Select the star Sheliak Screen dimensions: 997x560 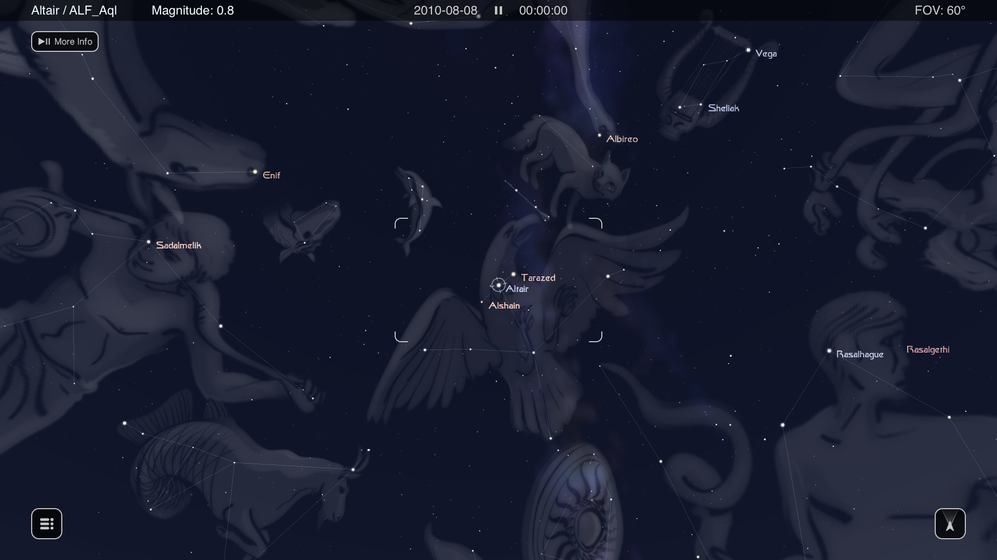coord(700,105)
